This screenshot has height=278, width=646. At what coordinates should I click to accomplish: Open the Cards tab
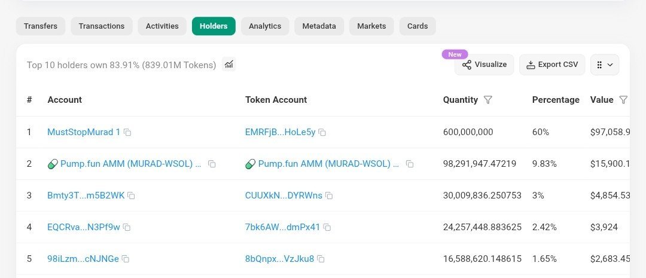[418, 26]
